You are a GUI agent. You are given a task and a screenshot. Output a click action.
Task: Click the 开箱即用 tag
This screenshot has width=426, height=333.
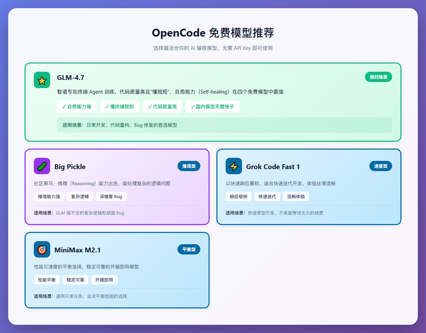coord(104,280)
